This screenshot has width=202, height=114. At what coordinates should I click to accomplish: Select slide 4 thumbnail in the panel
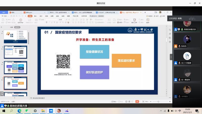(16, 67)
